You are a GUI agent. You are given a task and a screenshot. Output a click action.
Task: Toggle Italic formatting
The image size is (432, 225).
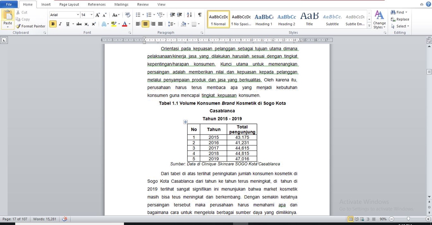click(x=60, y=24)
